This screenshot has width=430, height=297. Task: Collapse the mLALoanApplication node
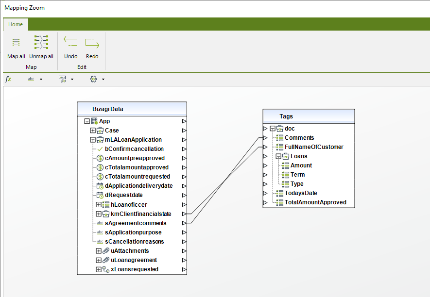(x=93, y=140)
